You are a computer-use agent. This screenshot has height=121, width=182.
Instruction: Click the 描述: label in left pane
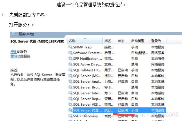click(14, 70)
